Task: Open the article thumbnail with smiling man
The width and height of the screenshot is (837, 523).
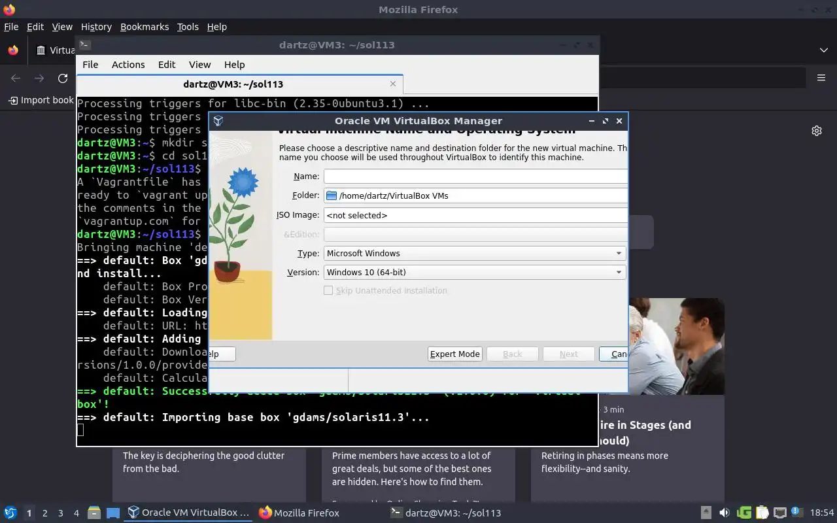Action: (676, 346)
